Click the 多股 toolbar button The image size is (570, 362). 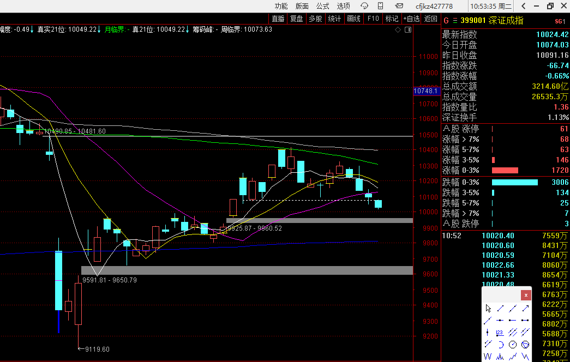click(x=315, y=19)
